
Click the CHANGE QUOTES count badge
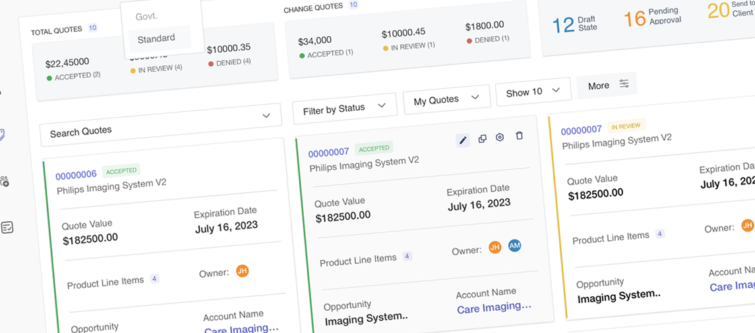(353, 5)
